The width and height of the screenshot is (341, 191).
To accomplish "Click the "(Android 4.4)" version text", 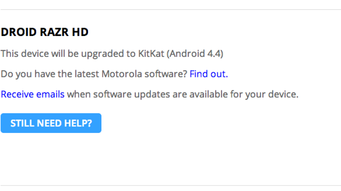I will click(195, 54).
